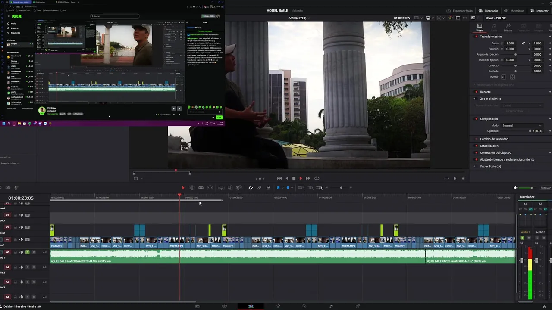Open the Modo Normal composite dropdown
Viewport: 552px width, 310px height.
click(522, 125)
